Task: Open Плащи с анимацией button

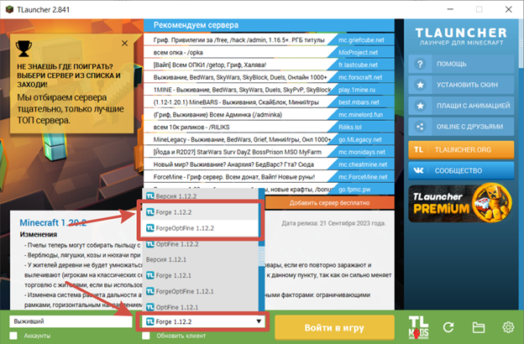Action: coord(461,106)
